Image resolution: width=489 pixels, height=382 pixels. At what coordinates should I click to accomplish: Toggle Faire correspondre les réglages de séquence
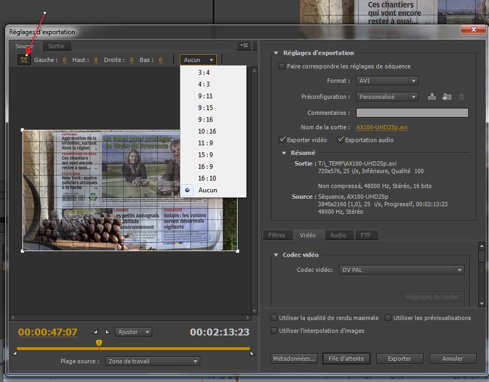(x=282, y=66)
